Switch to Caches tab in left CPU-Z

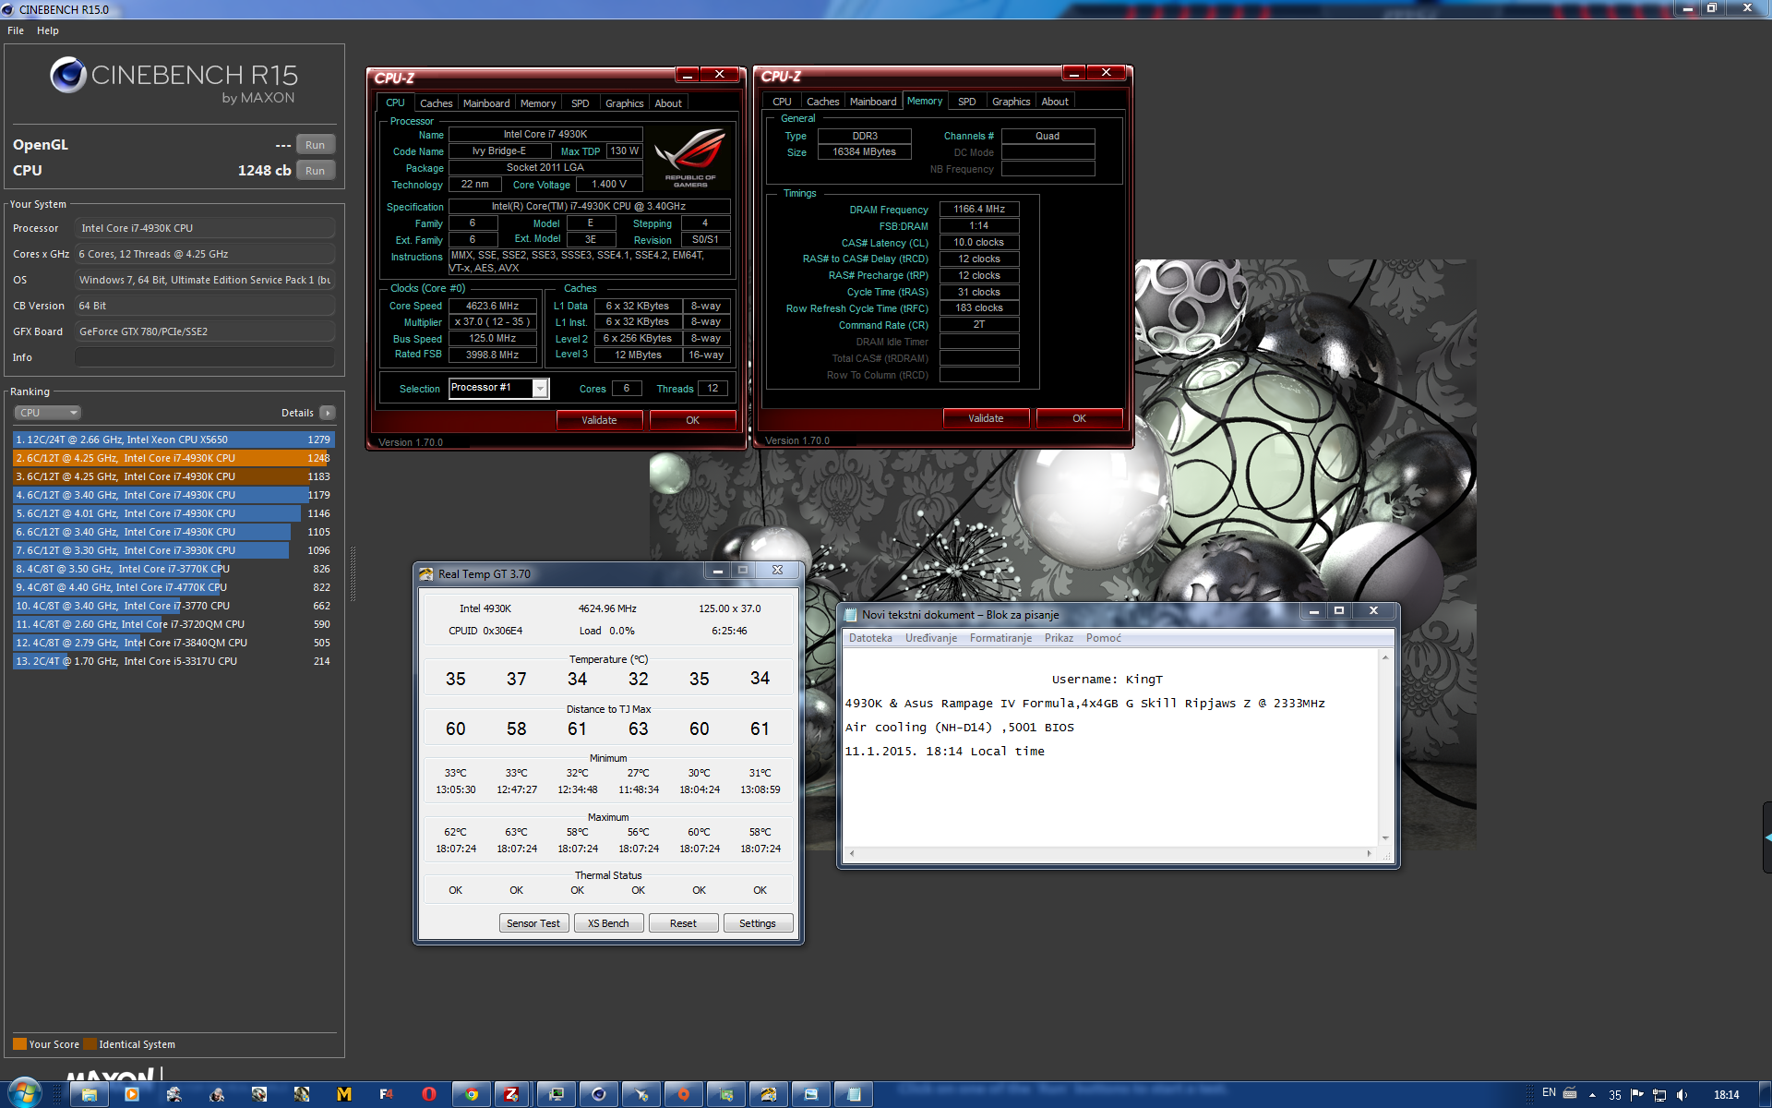coord(437,103)
